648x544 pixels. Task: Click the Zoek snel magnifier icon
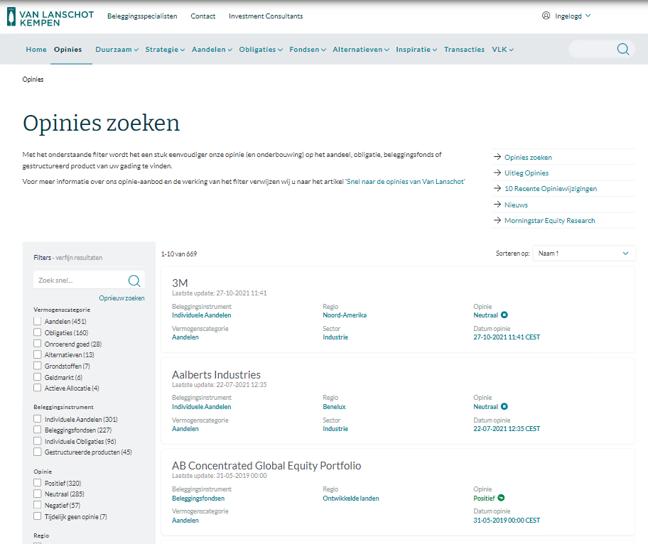pos(134,281)
